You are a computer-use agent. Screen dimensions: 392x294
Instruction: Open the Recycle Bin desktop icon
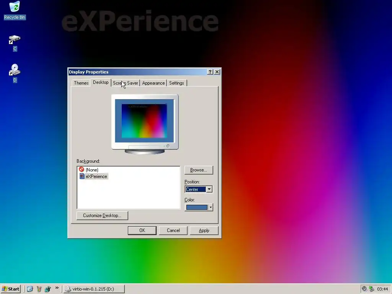[x=15, y=10]
